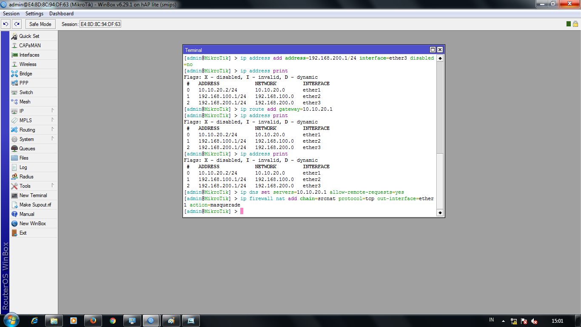Screen dimensions: 581x327
Task: Open a New WinBox instance
Action: tap(32, 224)
